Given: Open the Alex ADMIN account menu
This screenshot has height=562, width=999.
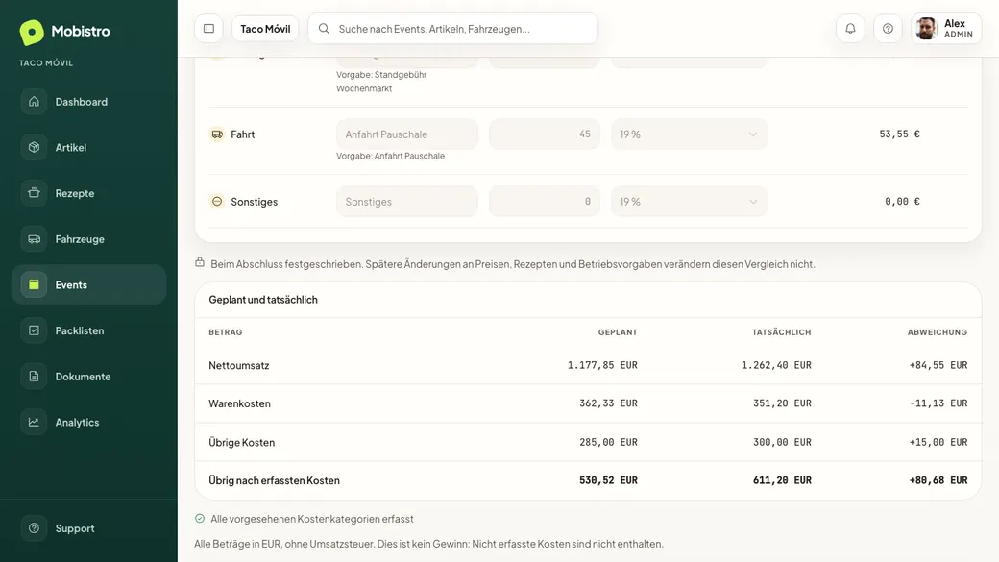Looking at the screenshot, I should coord(946,29).
